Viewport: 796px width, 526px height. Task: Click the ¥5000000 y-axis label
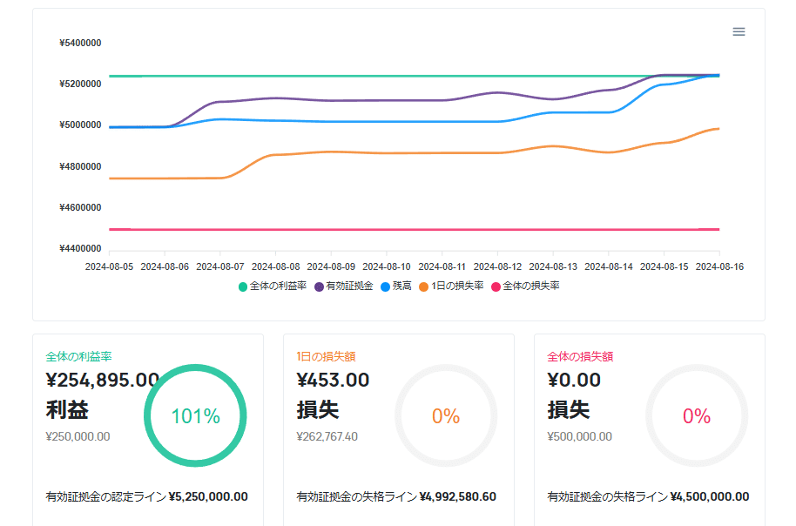[x=80, y=125]
